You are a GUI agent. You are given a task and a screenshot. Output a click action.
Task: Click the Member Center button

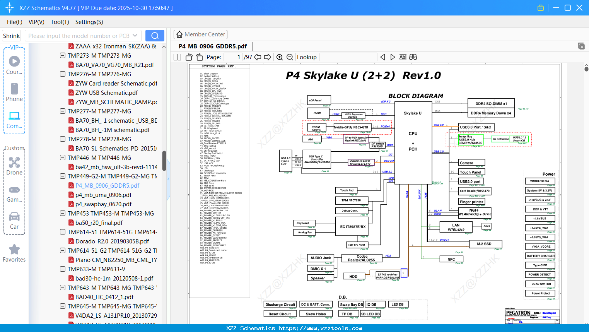200,34
